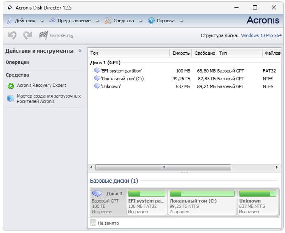Click the Выполнить button text
The height and width of the screenshot is (233, 285).
coord(61,36)
